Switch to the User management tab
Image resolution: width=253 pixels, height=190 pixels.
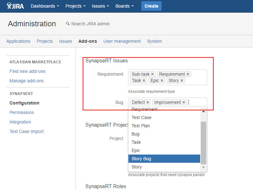pyautogui.click(x=122, y=41)
